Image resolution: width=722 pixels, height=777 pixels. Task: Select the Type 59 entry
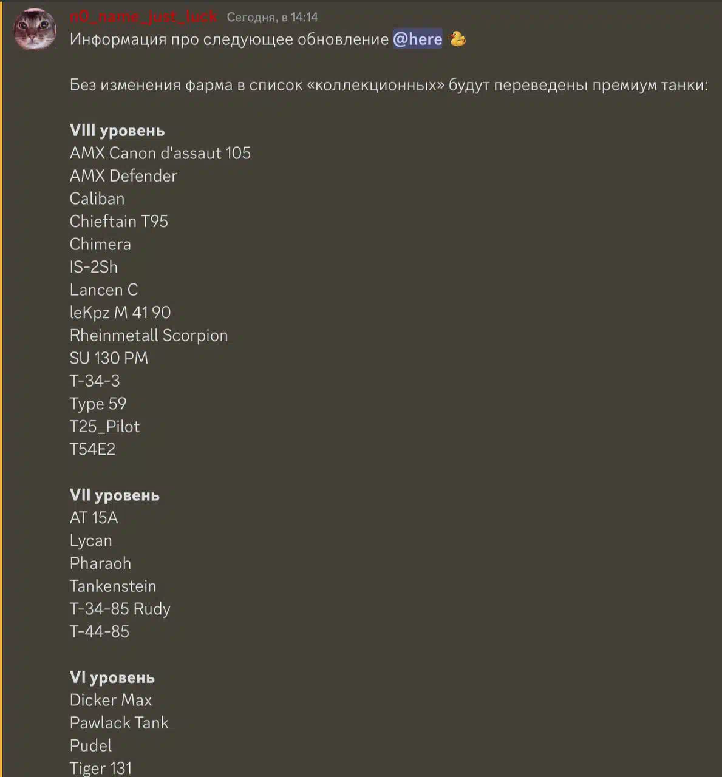click(x=98, y=404)
